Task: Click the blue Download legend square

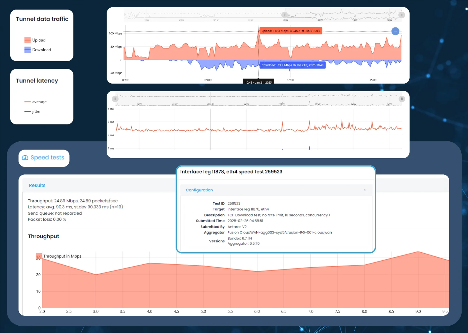Action: (27, 50)
